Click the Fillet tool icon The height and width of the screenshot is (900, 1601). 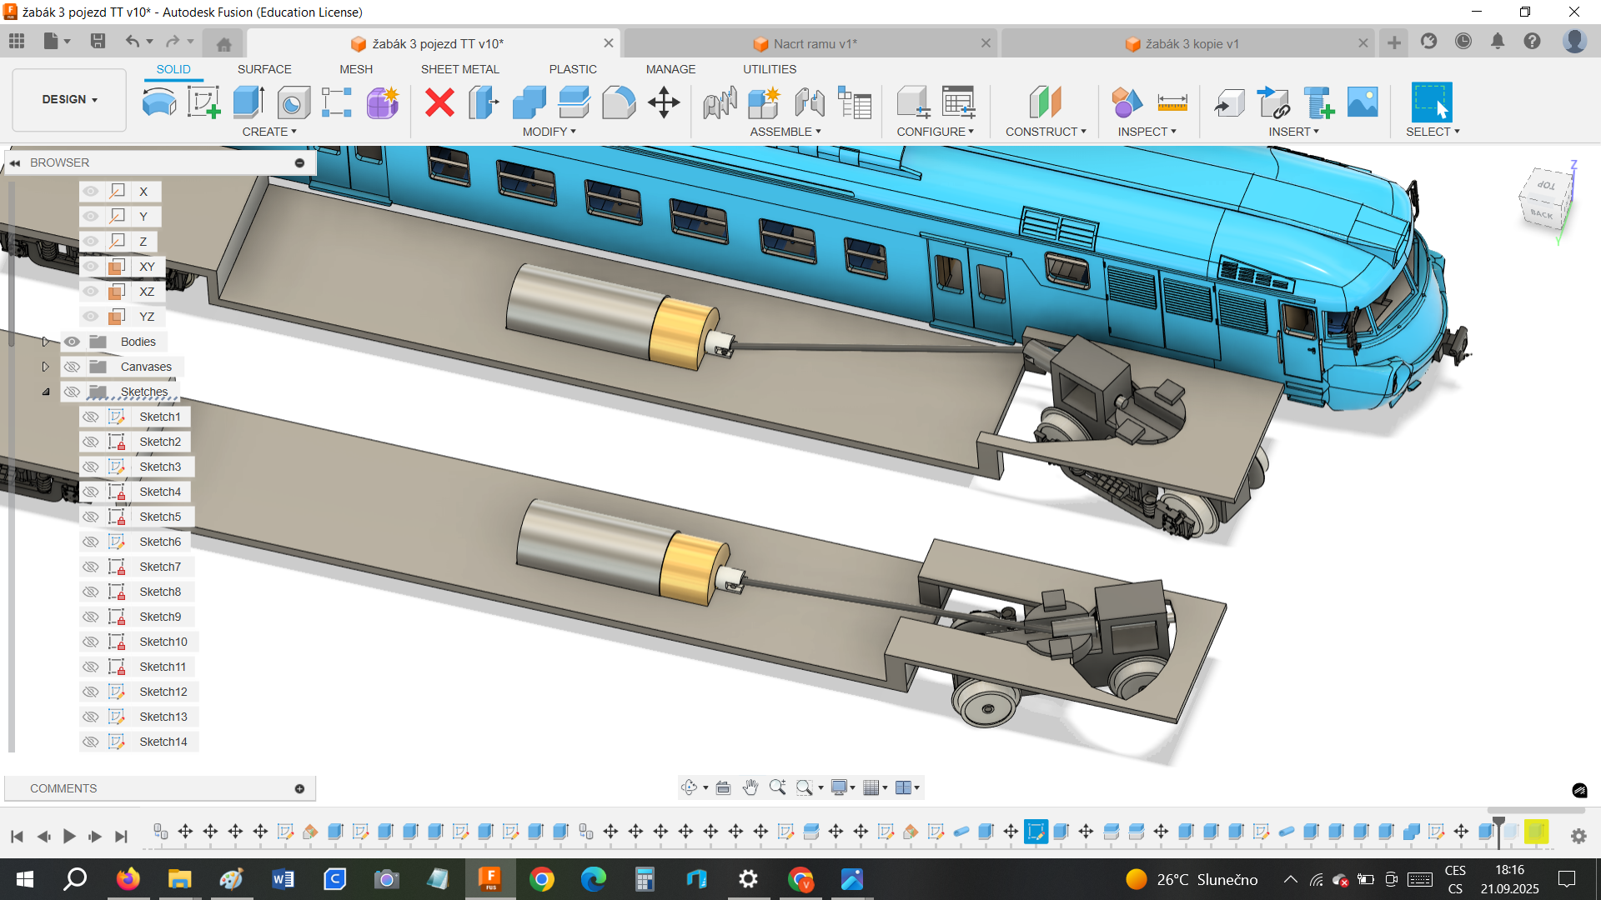click(619, 102)
